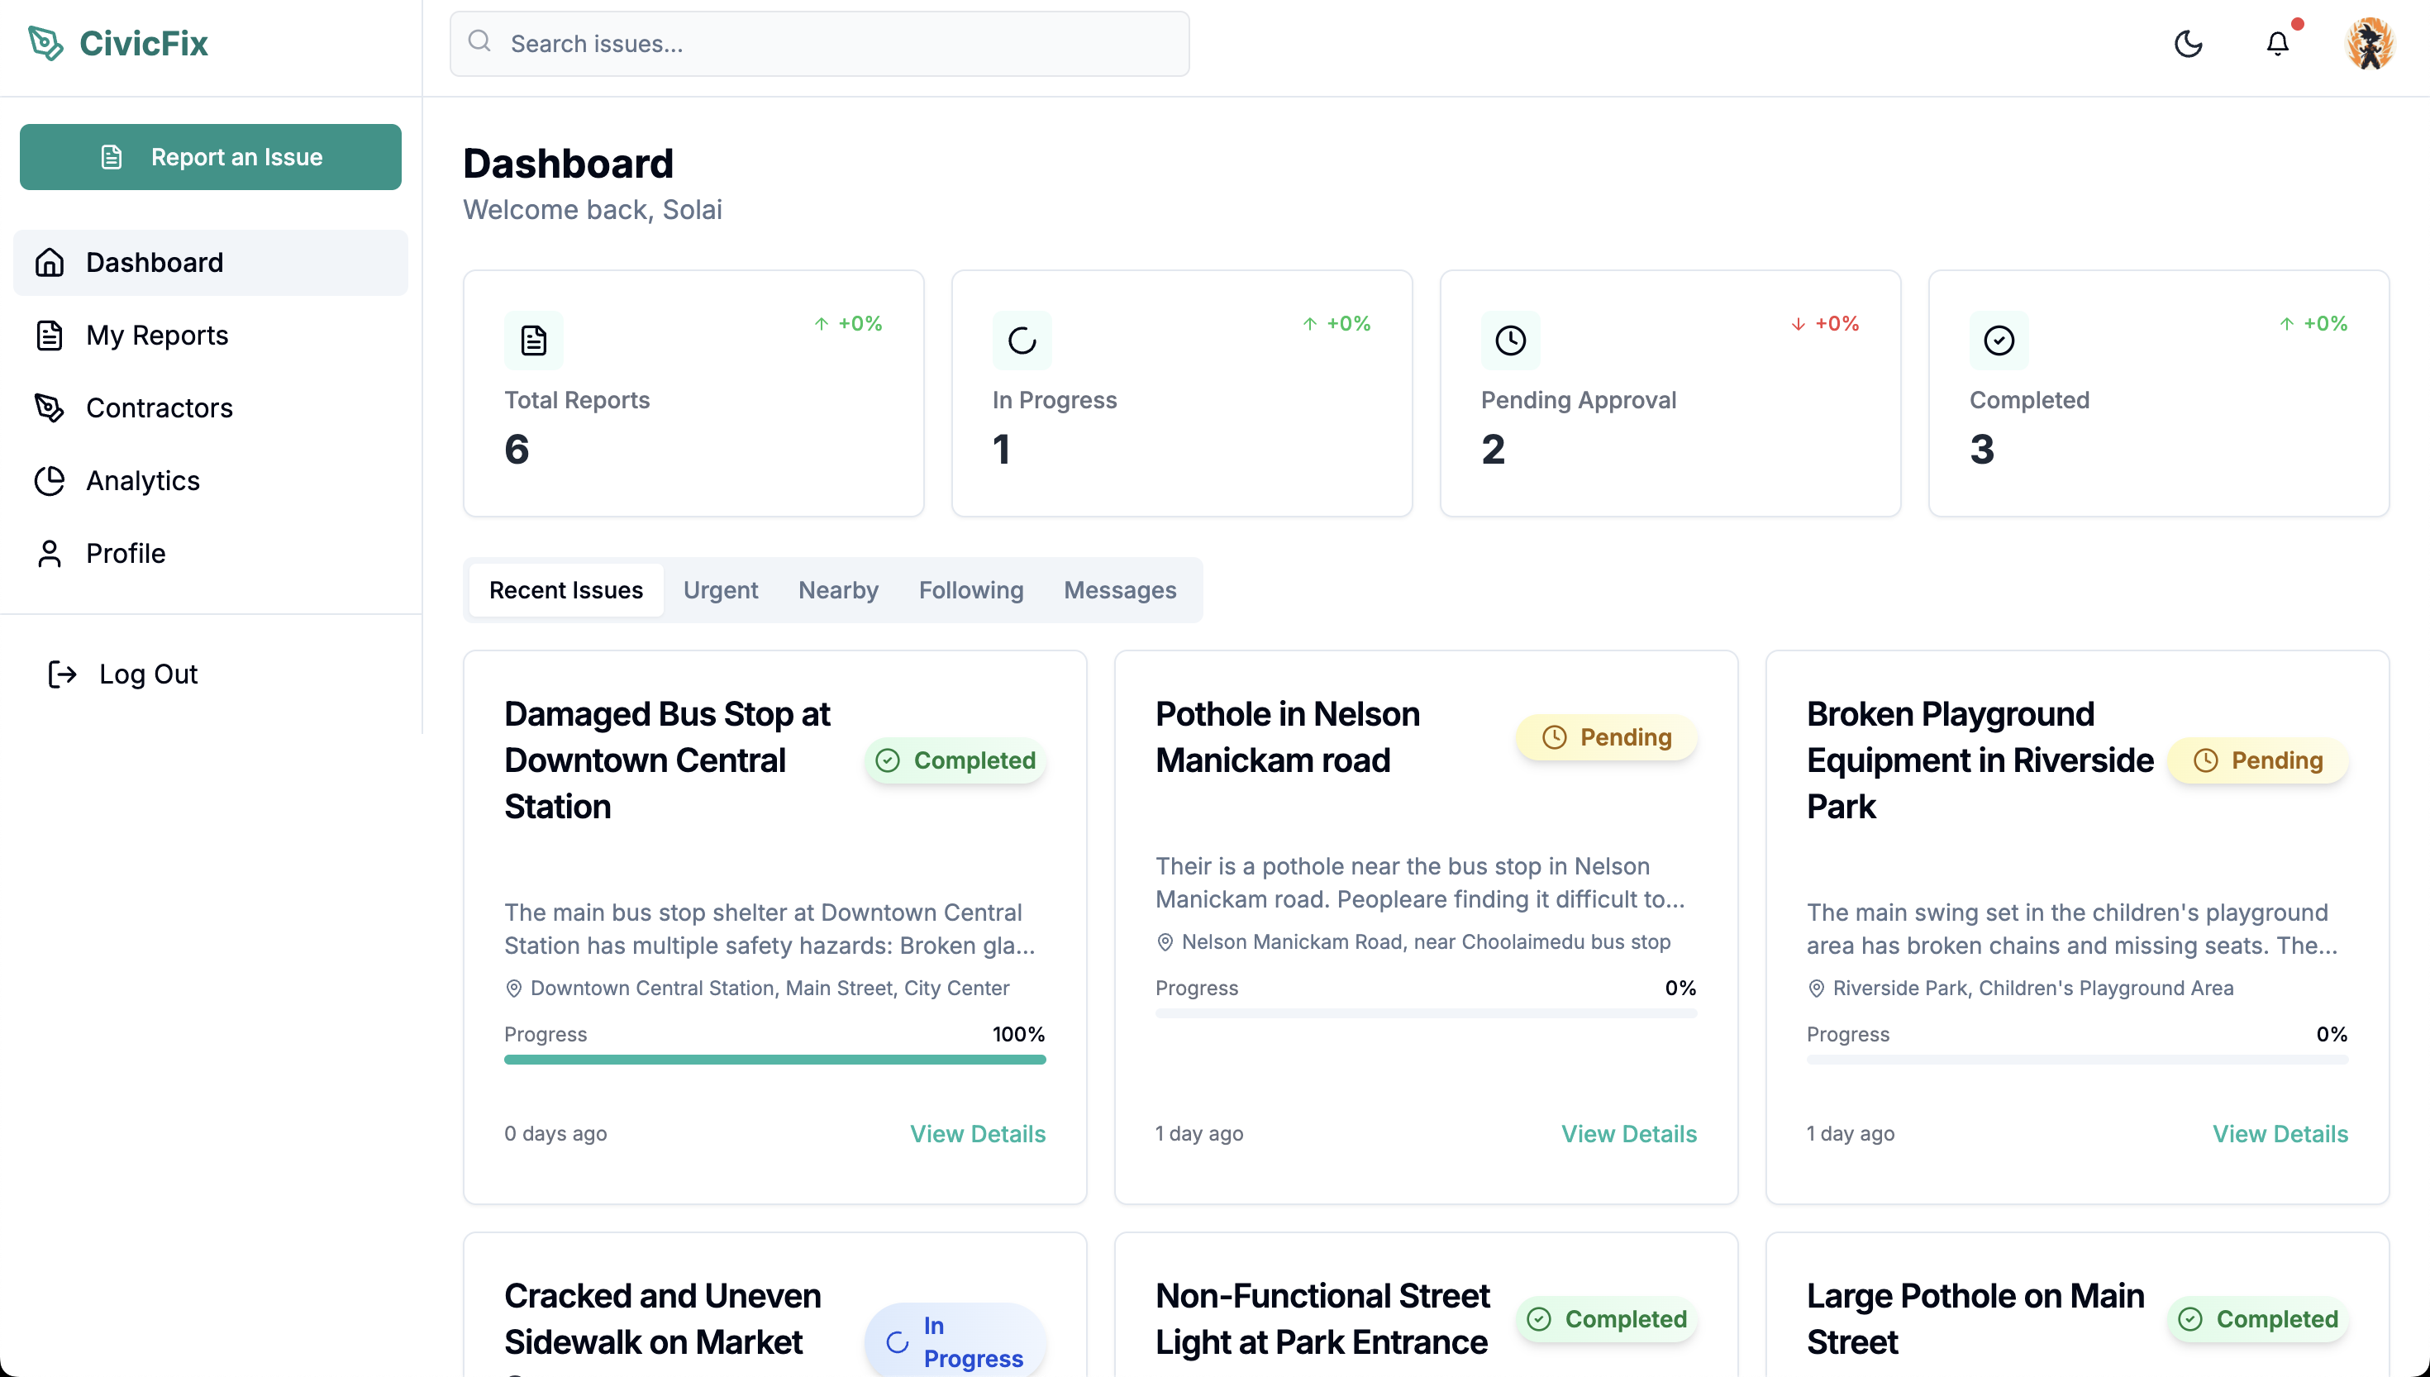View Details for Damaged Bus Stop

tap(977, 1133)
